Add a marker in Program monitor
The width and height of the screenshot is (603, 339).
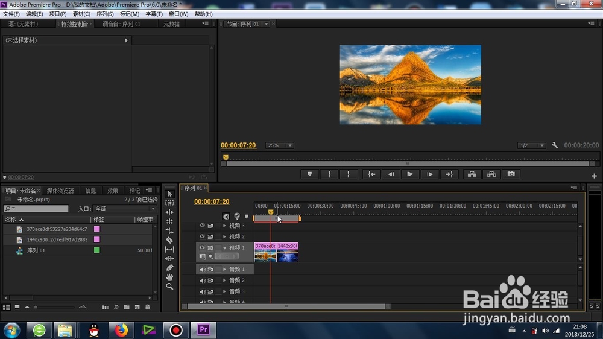(309, 174)
